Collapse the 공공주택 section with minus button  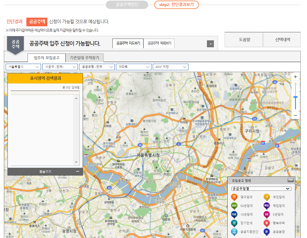211,44
